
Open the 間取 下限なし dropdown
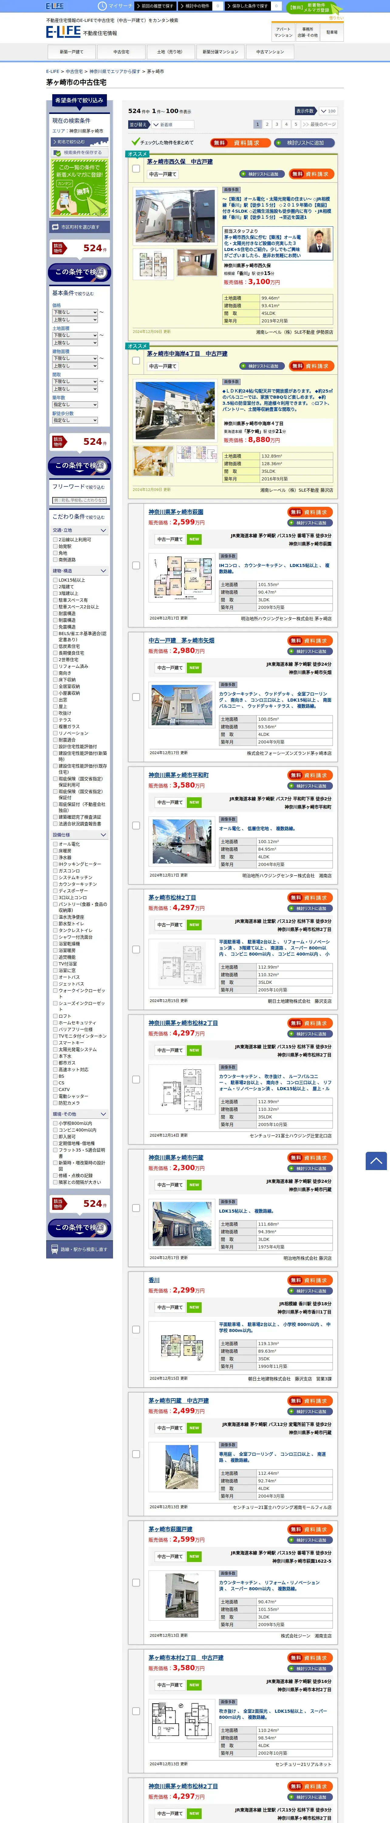[x=74, y=381]
